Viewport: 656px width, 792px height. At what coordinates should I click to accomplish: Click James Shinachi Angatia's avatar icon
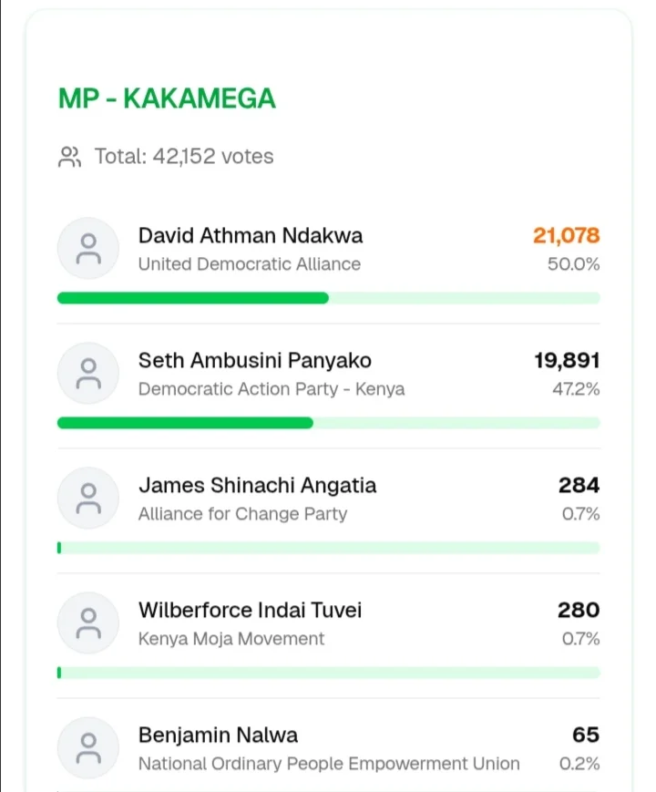[x=88, y=499]
